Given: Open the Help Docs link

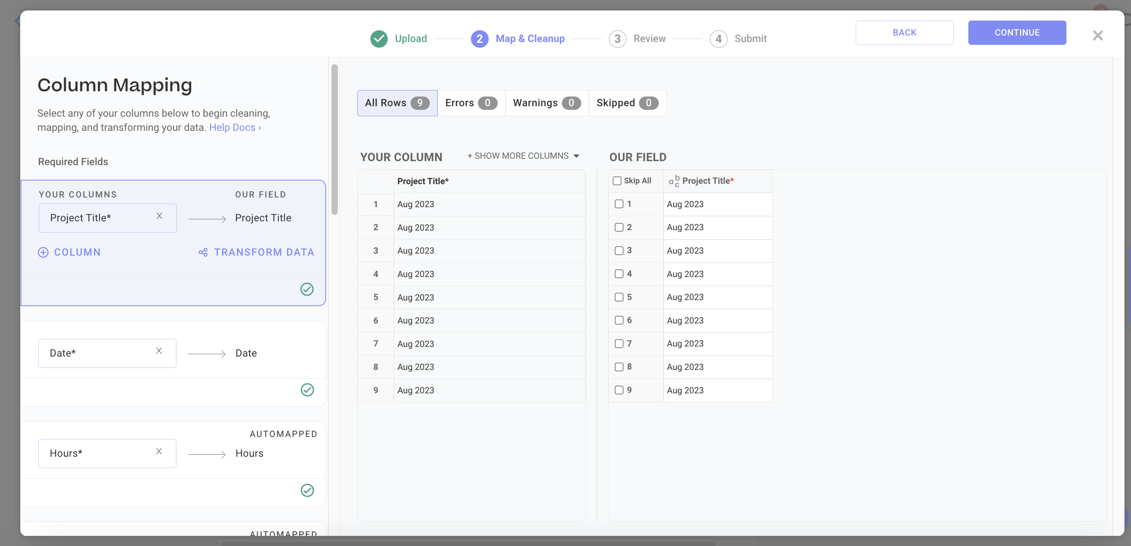Looking at the screenshot, I should coord(235,127).
